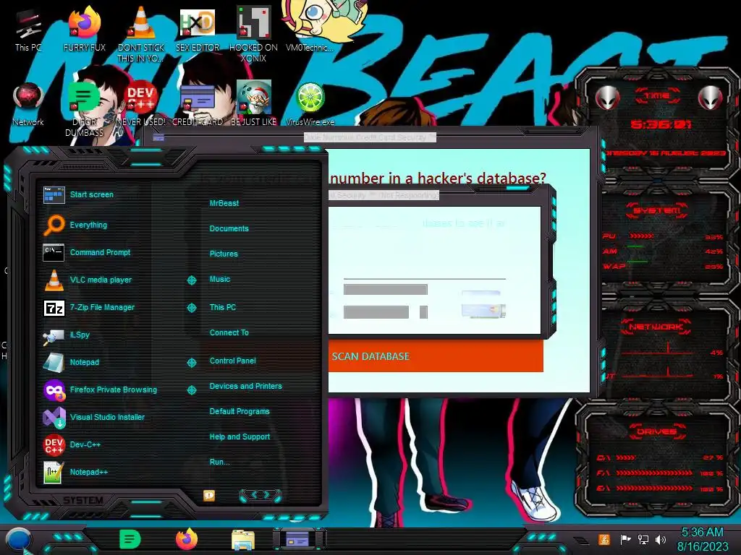Click the orange SCAN DATABASE button

click(436, 356)
